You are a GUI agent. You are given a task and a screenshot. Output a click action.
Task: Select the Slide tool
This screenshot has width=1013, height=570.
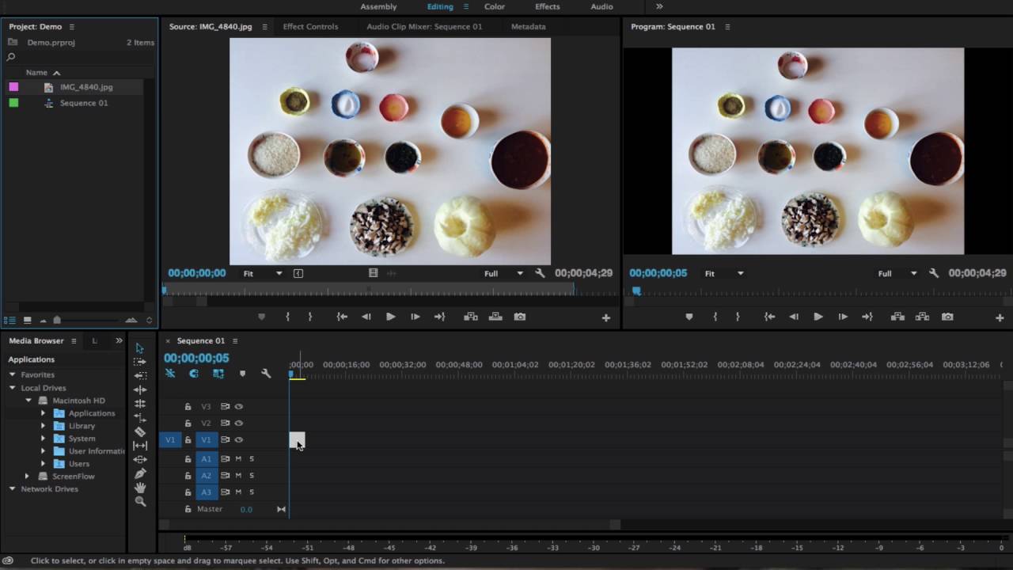pos(140,459)
